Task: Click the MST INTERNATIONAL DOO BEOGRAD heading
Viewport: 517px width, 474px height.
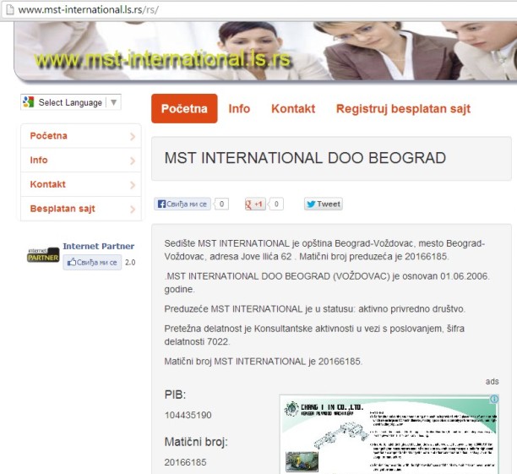Action: (305, 158)
